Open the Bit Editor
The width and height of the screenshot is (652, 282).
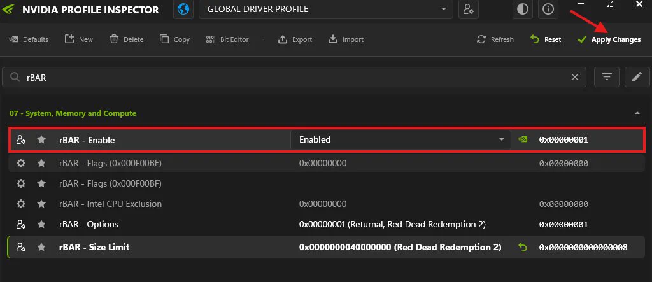[x=227, y=39]
